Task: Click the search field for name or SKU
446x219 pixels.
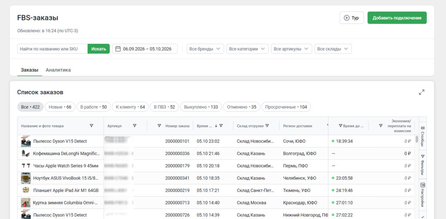Action: click(x=52, y=49)
